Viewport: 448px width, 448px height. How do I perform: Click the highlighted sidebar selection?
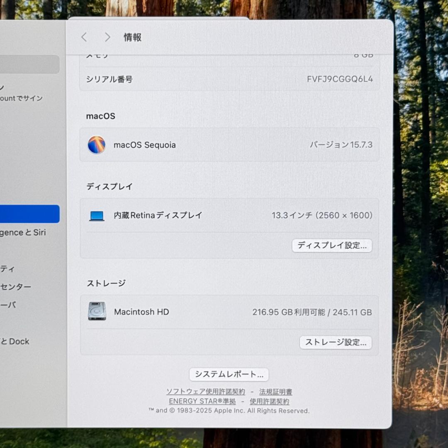click(x=29, y=214)
